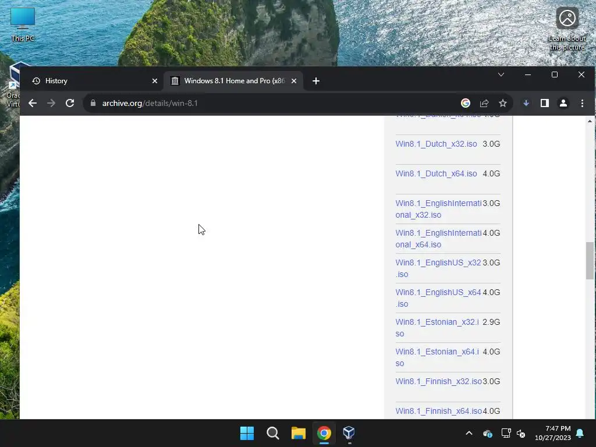Screen dimensions: 596x447
Task: Open the Google icon in address bar
Action: pyautogui.click(x=465, y=103)
